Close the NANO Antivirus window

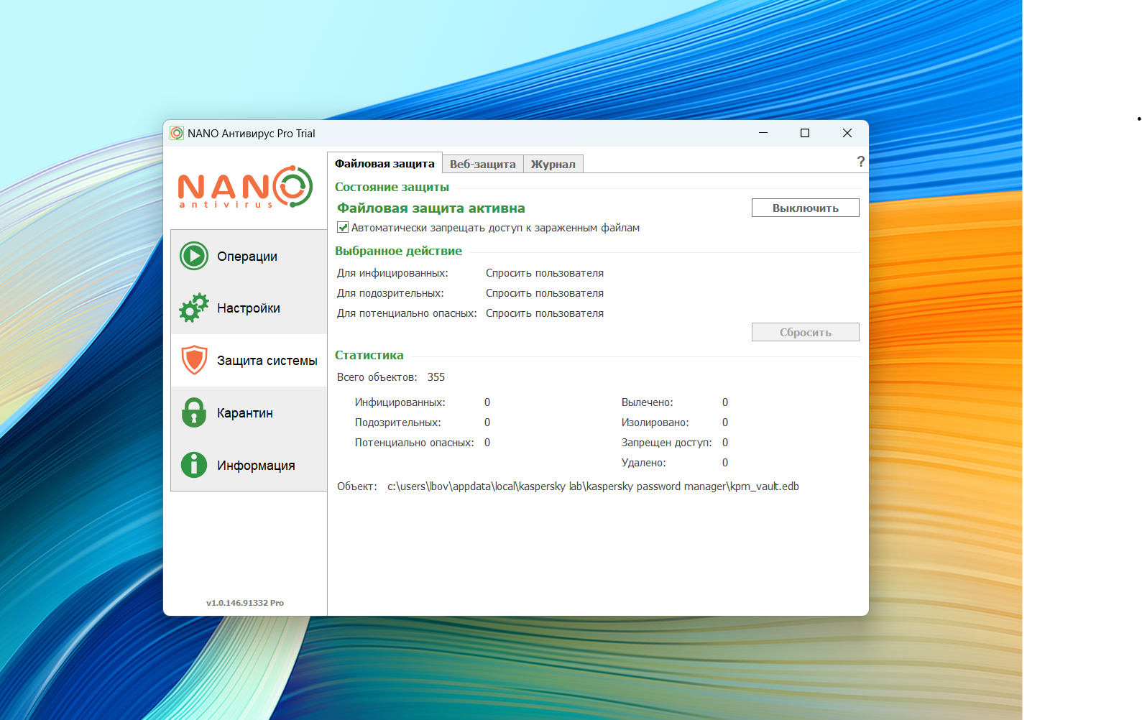[847, 133]
